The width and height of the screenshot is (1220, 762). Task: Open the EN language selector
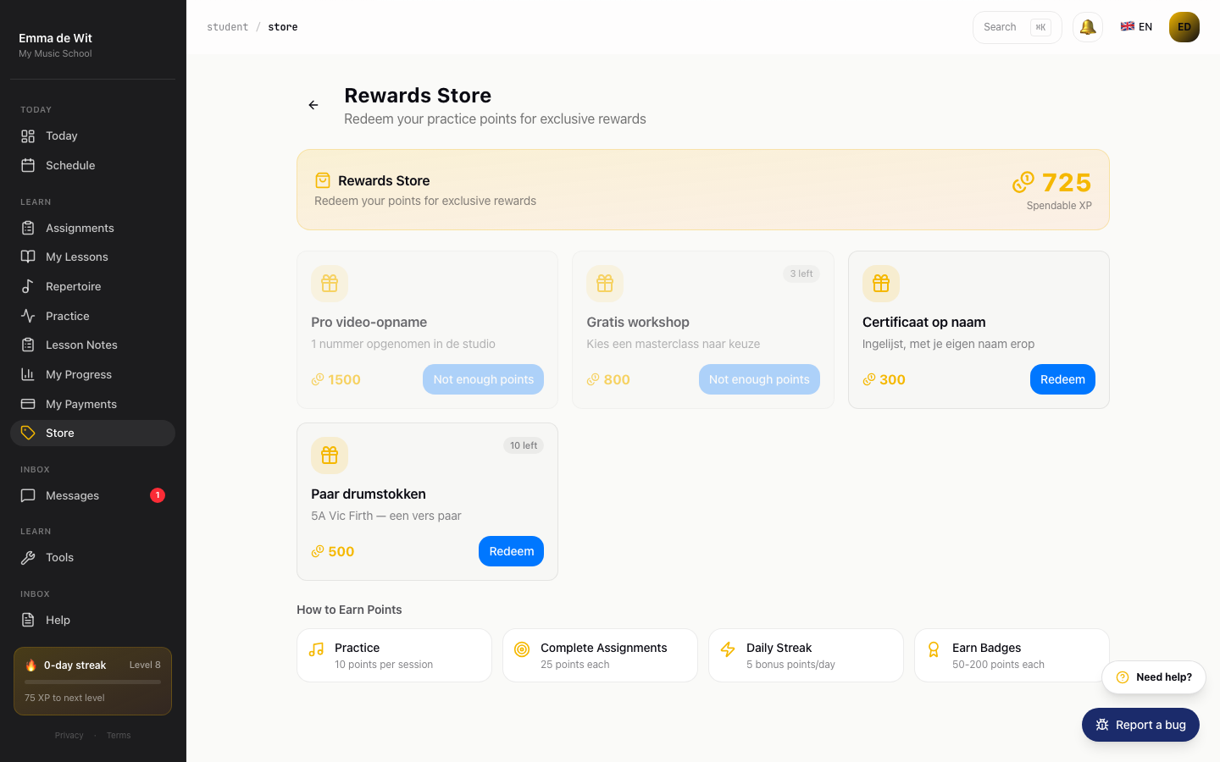pyautogui.click(x=1136, y=27)
